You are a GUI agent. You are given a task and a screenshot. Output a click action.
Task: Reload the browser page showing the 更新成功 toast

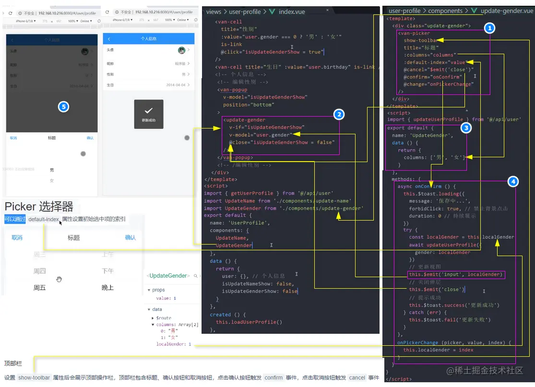pyautogui.click(x=107, y=12)
